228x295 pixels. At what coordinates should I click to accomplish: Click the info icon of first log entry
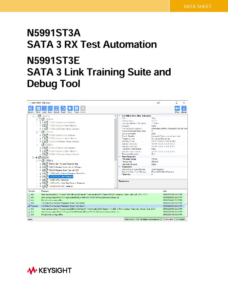click(29, 194)
